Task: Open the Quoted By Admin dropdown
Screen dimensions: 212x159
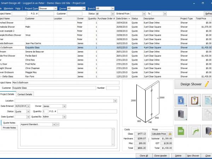Action: (64, 117)
